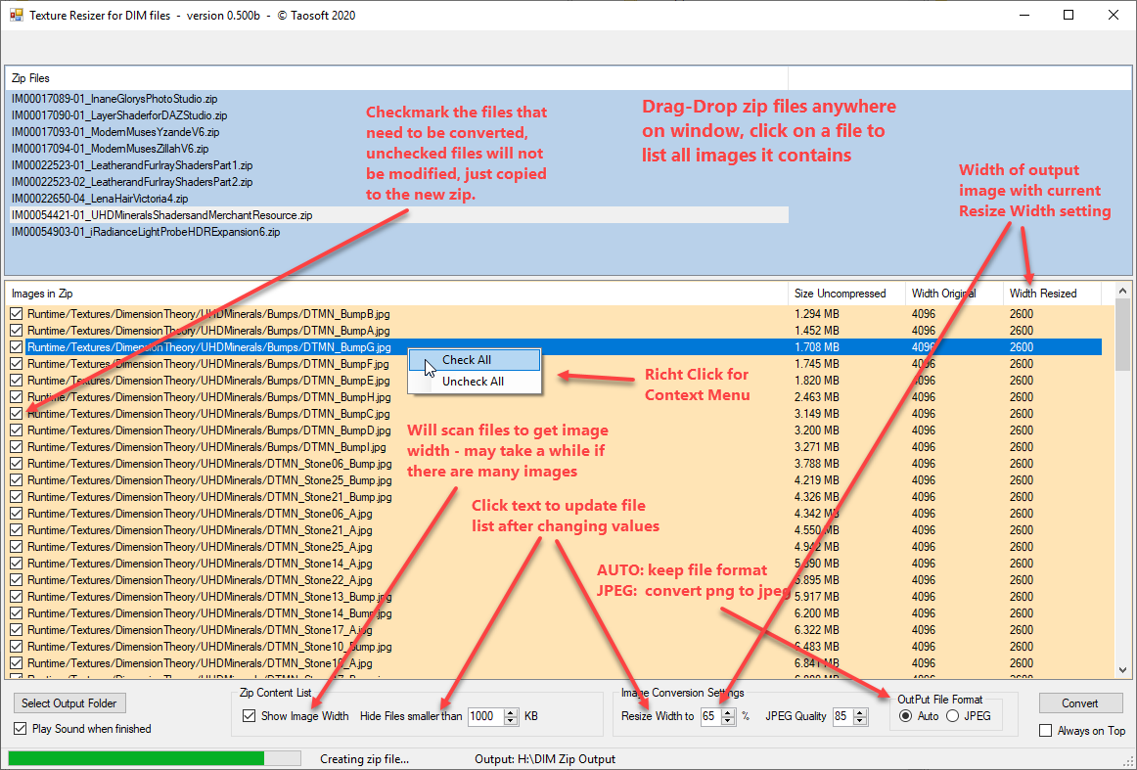
Task: Click Zip Files column header
Action: [396, 78]
